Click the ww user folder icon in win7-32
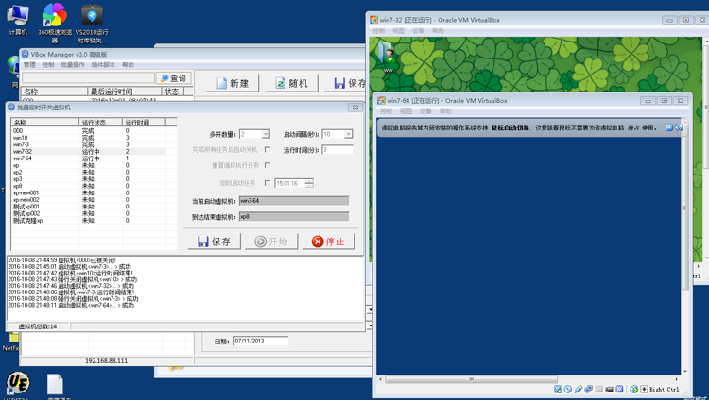 point(388,57)
